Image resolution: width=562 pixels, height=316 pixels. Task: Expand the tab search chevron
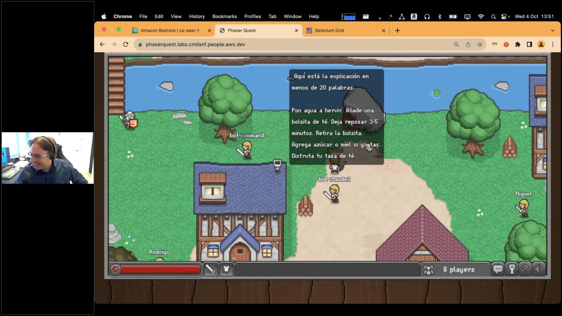click(x=553, y=30)
